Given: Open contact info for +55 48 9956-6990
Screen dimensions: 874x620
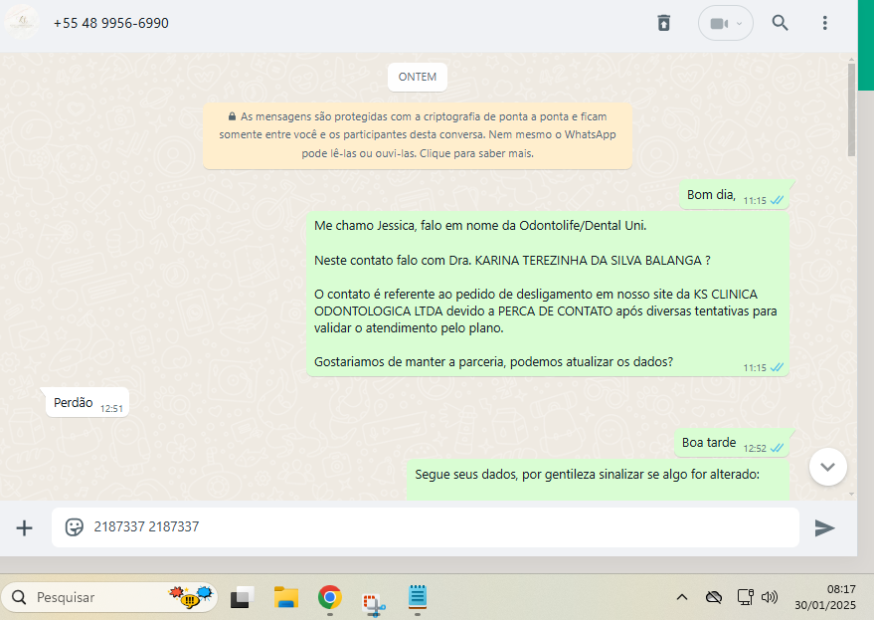Looking at the screenshot, I should [x=111, y=23].
